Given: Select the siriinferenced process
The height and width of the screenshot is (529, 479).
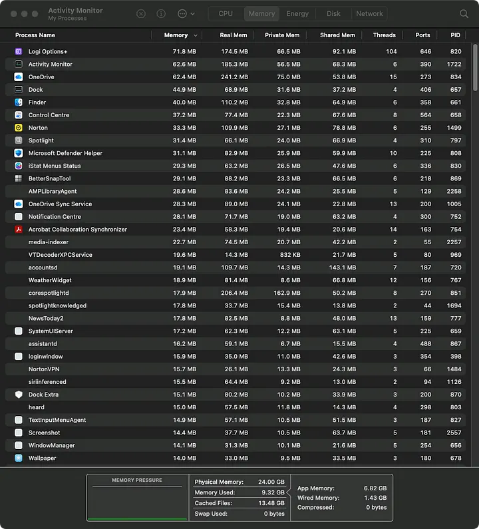Looking at the screenshot, I should tap(236, 382).
